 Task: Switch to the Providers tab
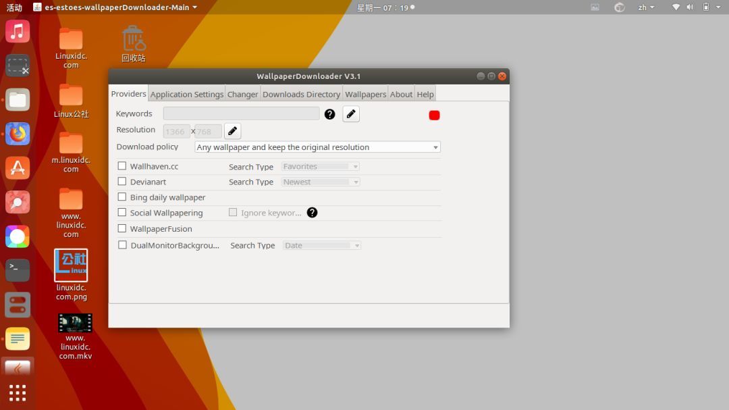pyautogui.click(x=129, y=93)
